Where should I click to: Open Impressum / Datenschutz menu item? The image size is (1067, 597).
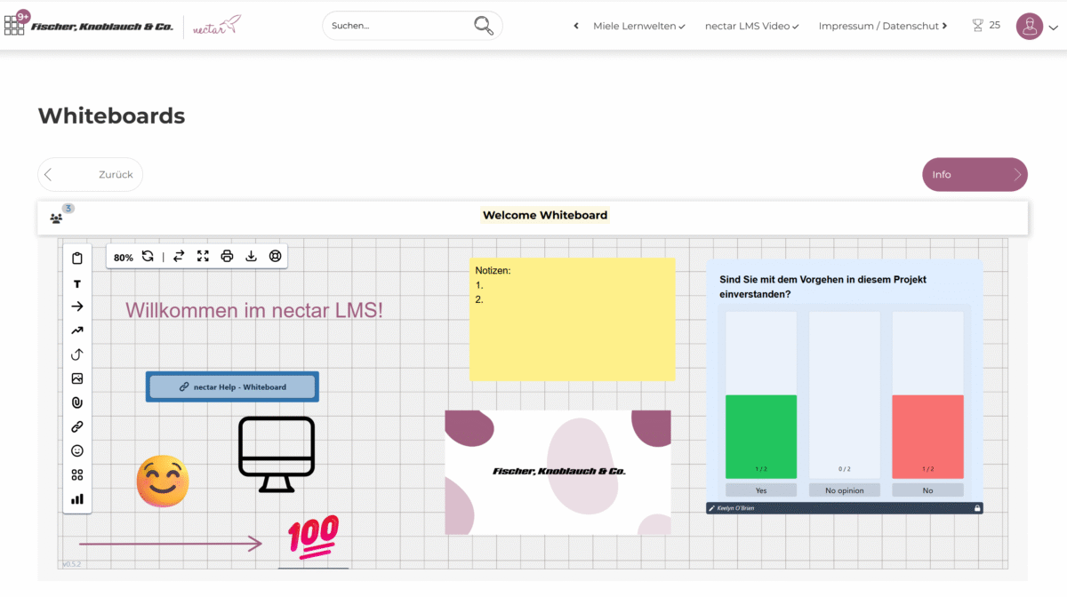point(878,27)
